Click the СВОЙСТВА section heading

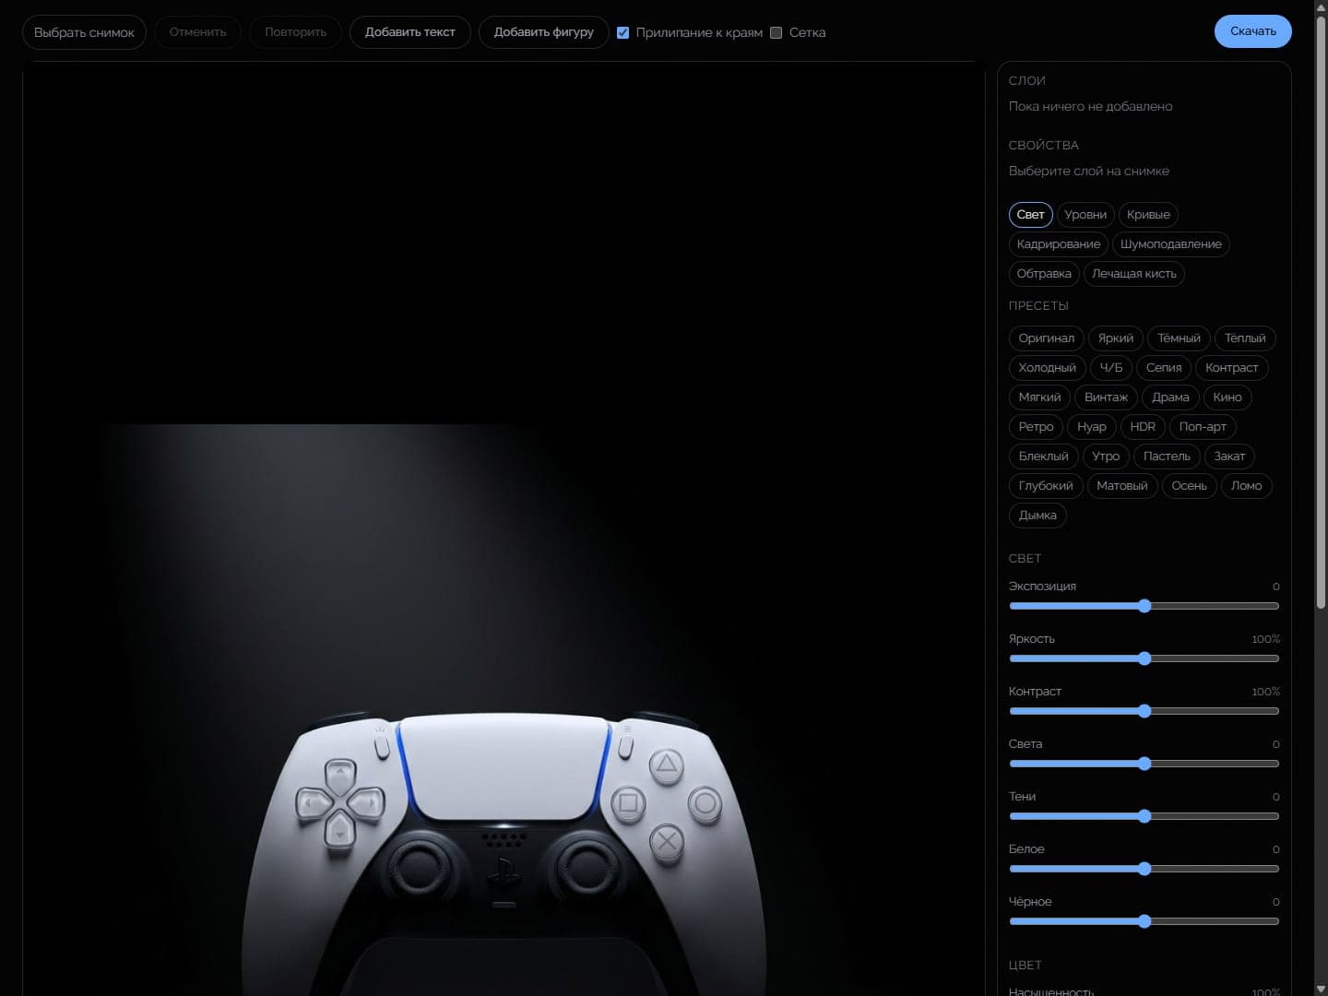pos(1044,146)
